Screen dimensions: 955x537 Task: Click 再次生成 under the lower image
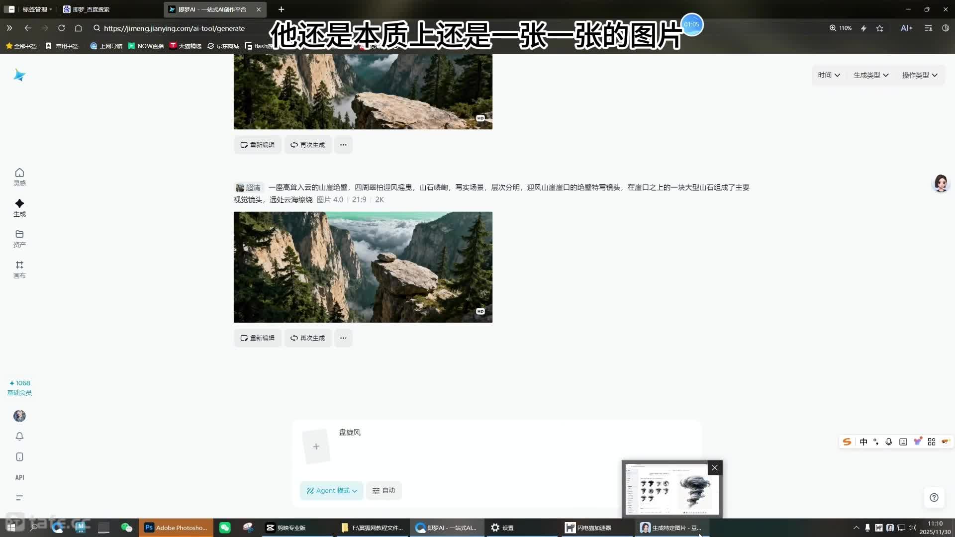pos(308,338)
